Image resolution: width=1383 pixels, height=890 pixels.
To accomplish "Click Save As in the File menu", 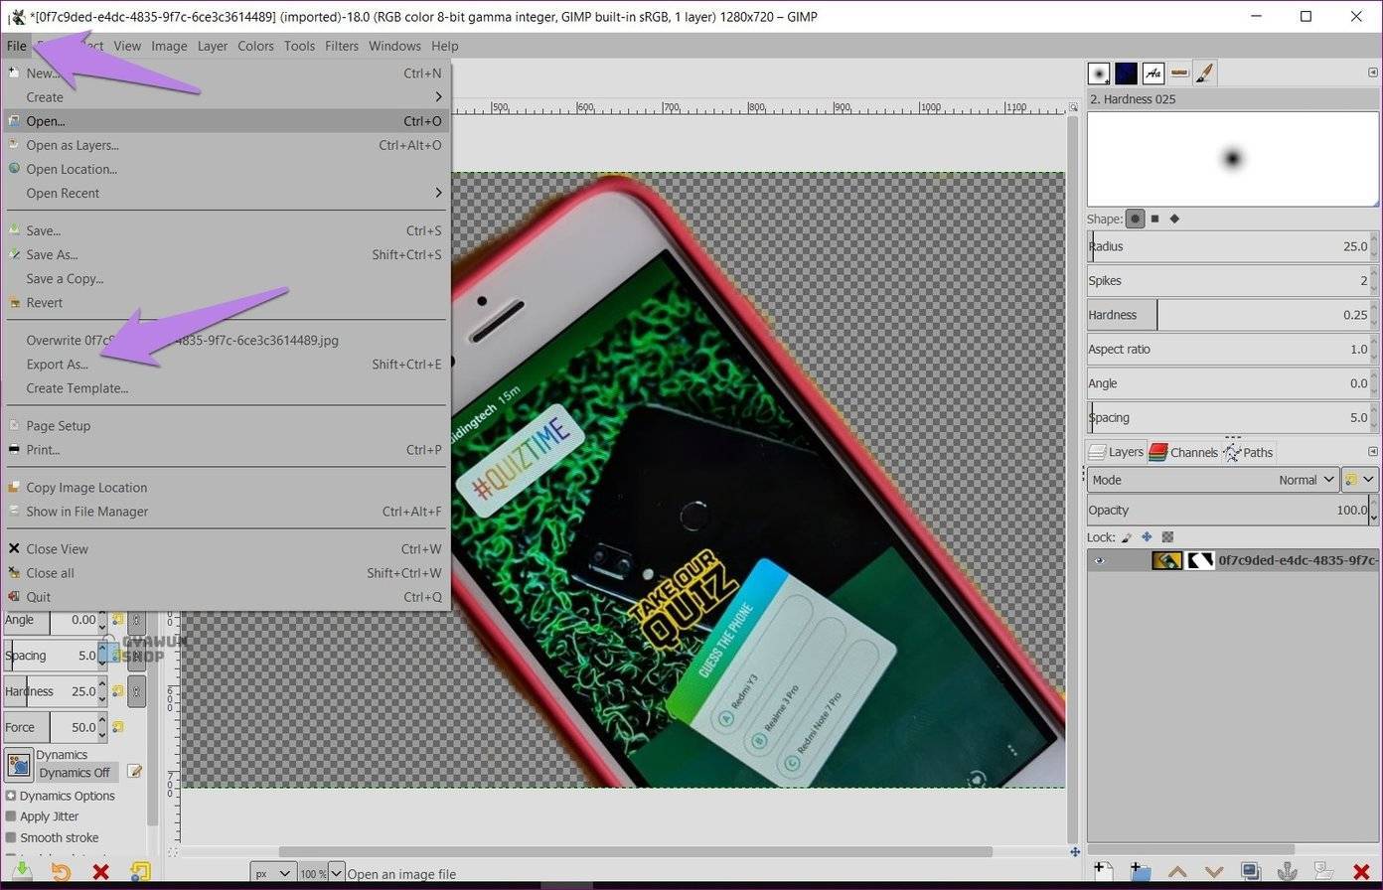I will pos(52,254).
